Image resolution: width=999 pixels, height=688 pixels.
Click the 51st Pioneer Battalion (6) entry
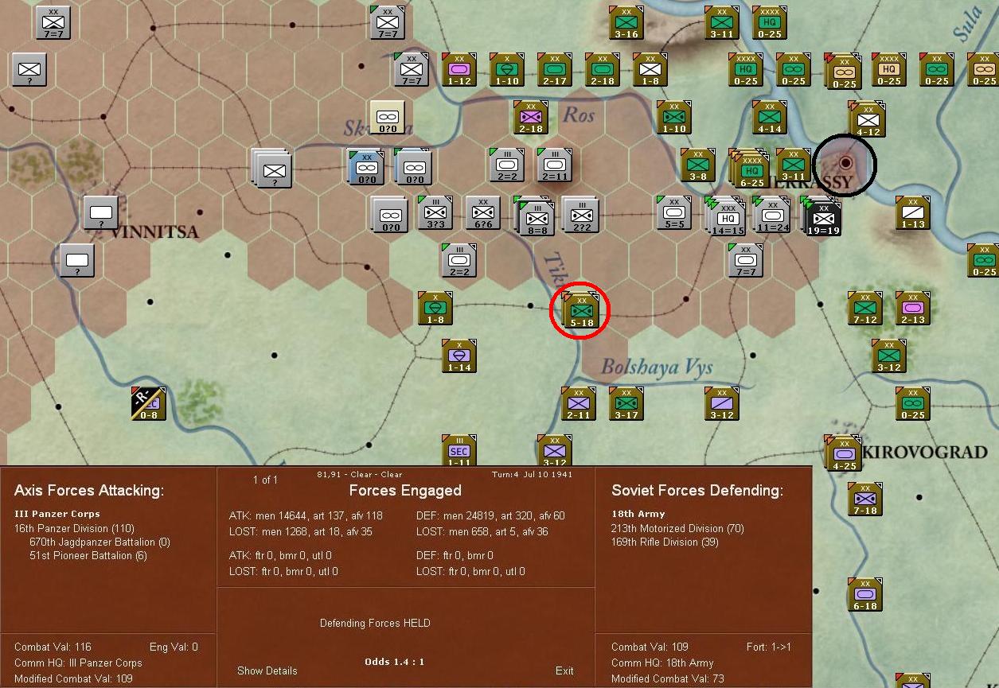tap(88, 555)
